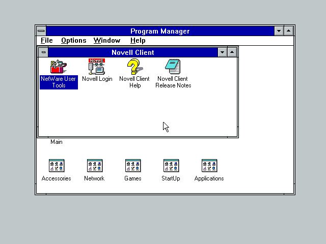Open the Help menu
Viewport: 326px width, 244px height.
click(138, 41)
